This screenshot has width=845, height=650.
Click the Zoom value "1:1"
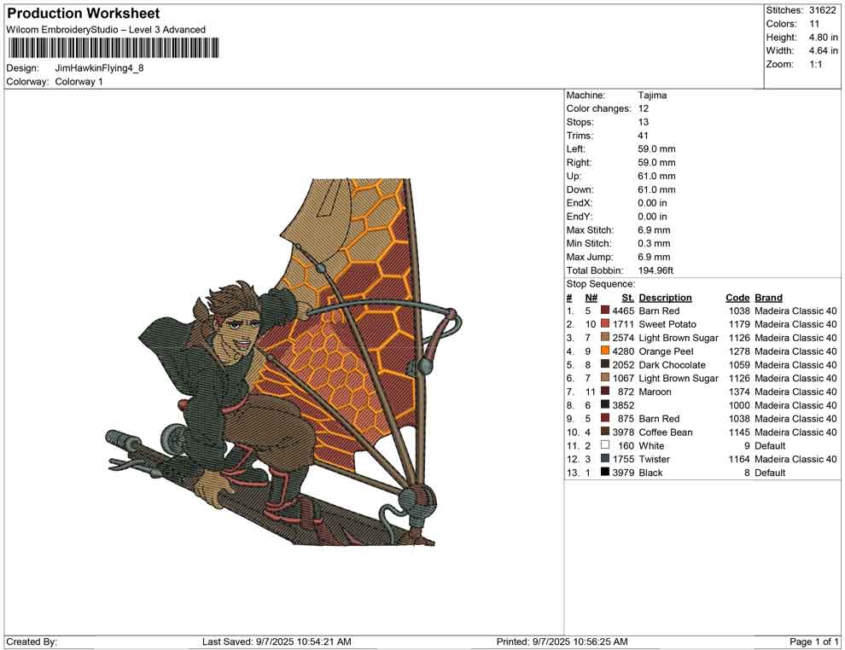pyautogui.click(x=815, y=64)
